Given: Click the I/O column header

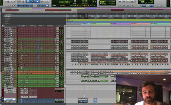Looking at the screenshot, I should pyautogui.click(x=59, y=26).
